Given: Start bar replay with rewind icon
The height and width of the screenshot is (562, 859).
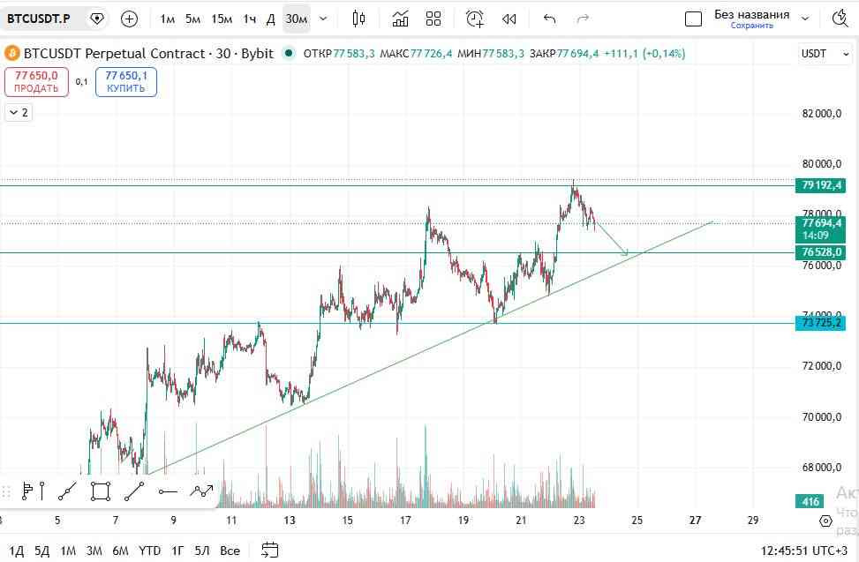Looking at the screenshot, I should [509, 19].
